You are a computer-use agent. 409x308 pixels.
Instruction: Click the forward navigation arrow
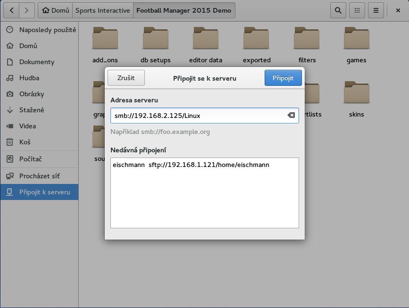coord(27,10)
